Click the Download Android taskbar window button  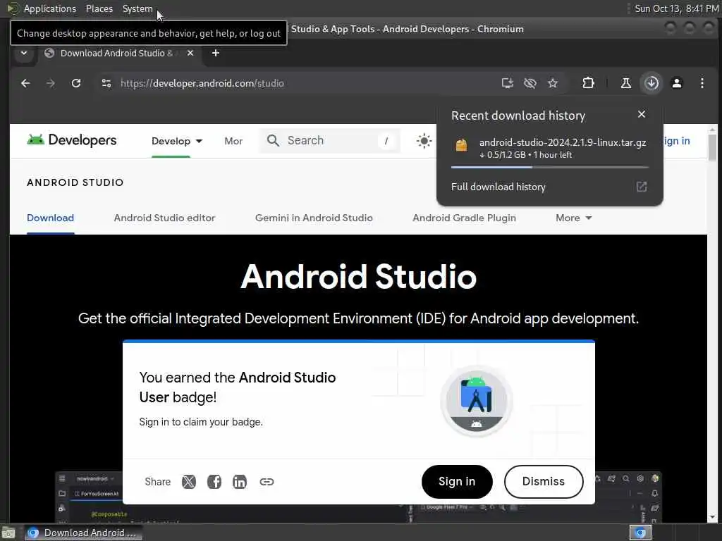[x=83, y=533]
